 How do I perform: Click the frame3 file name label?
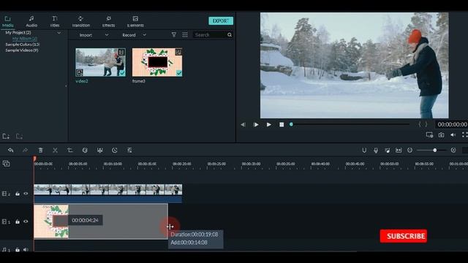point(139,81)
